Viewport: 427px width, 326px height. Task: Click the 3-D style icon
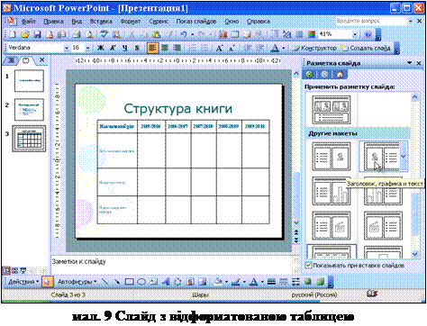pos(320,282)
